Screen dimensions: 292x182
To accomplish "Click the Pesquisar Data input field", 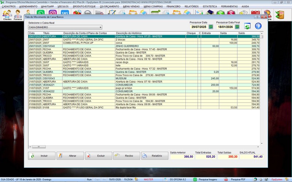I will 199,27.
